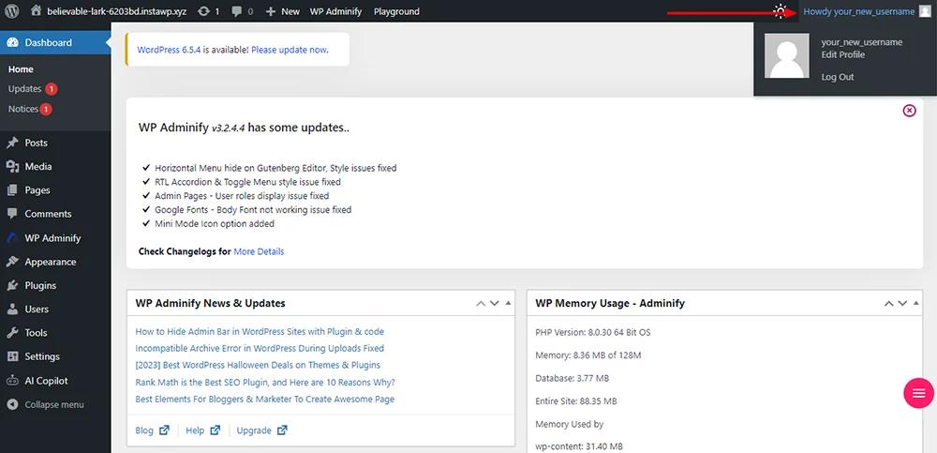Click the large profile avatar picture

[x=787, y=55]
